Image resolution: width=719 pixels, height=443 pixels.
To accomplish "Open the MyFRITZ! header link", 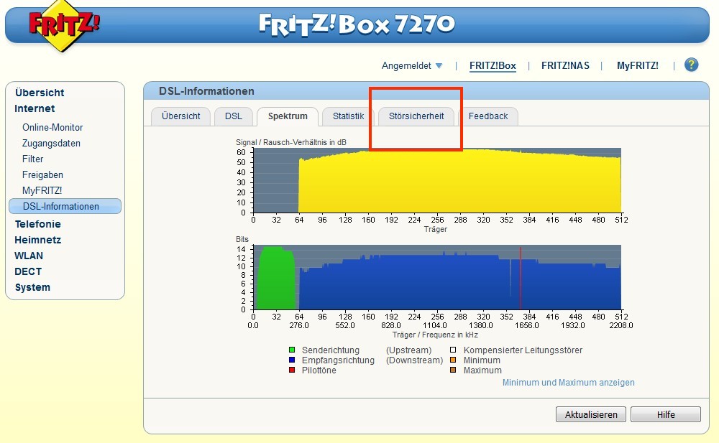I will 637,65.
